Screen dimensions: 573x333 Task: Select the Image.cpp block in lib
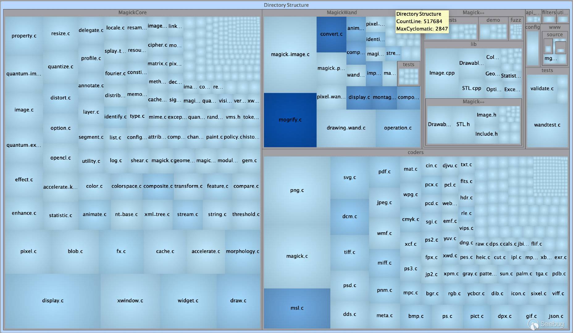[442, 73]
